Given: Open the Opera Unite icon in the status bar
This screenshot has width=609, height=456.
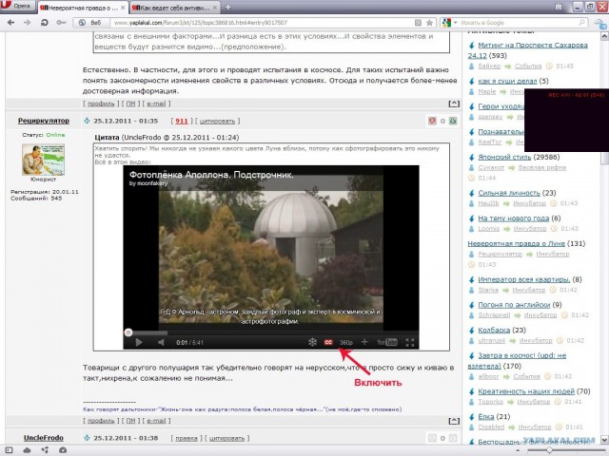Looking at the screenshot, I should click(x=45, y=450).
